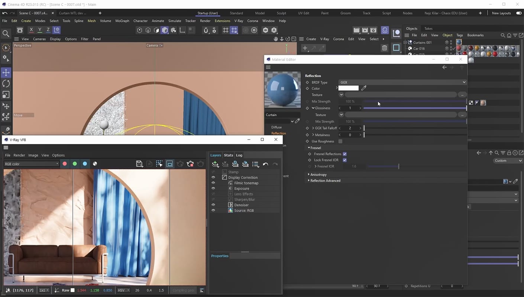Open the RGB color channel dropdown
The width and height of the screenshot is (524, 297).
coord(32,164)
